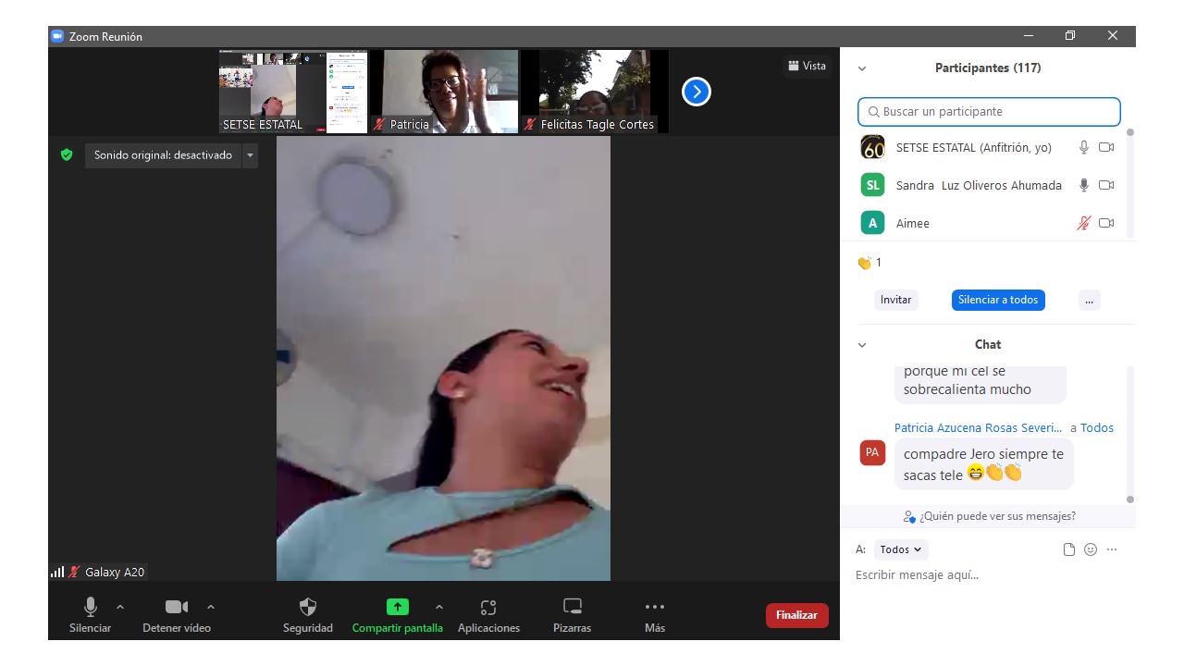Stop camera with Detener vídeo
The height and width of the screenshot is (666, 1184).
pyautogui.click(x=176, y=608)
